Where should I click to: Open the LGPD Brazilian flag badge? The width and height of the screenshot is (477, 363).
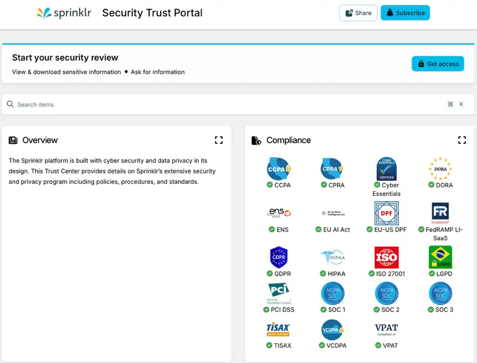point(440,257)
